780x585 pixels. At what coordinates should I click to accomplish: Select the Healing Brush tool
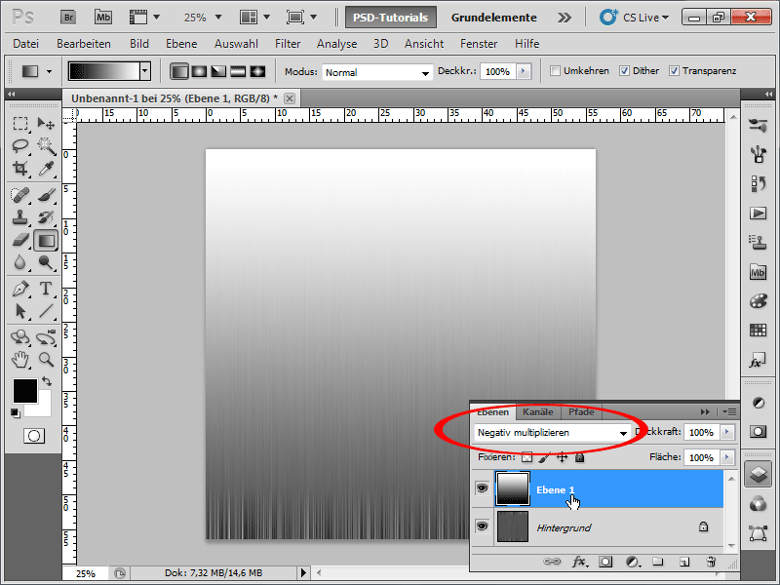pos(20,195)
